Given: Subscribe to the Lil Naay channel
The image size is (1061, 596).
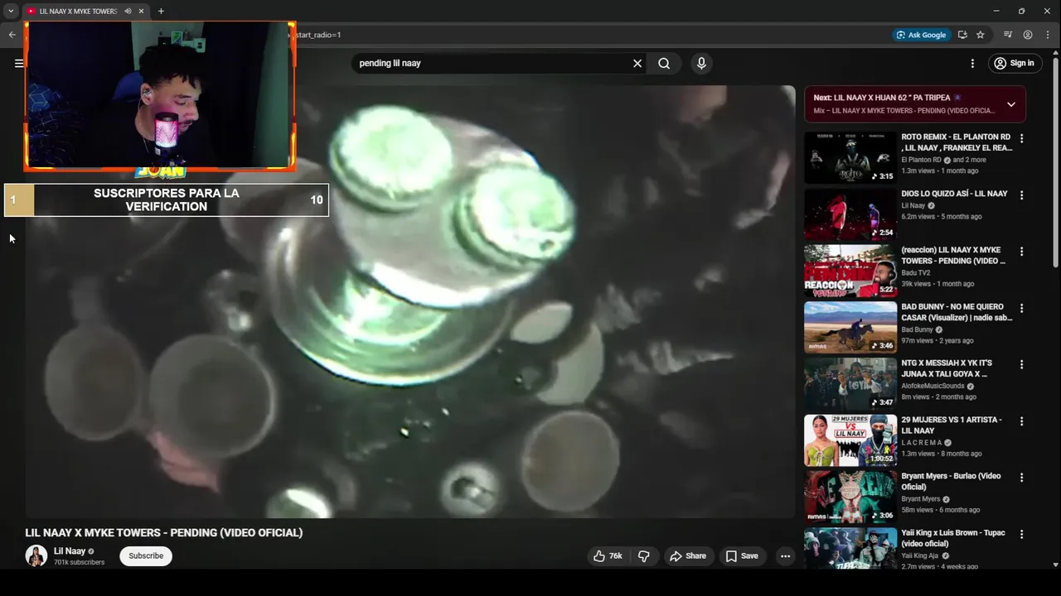Looking at the screenshot, I should pos(146,556).
